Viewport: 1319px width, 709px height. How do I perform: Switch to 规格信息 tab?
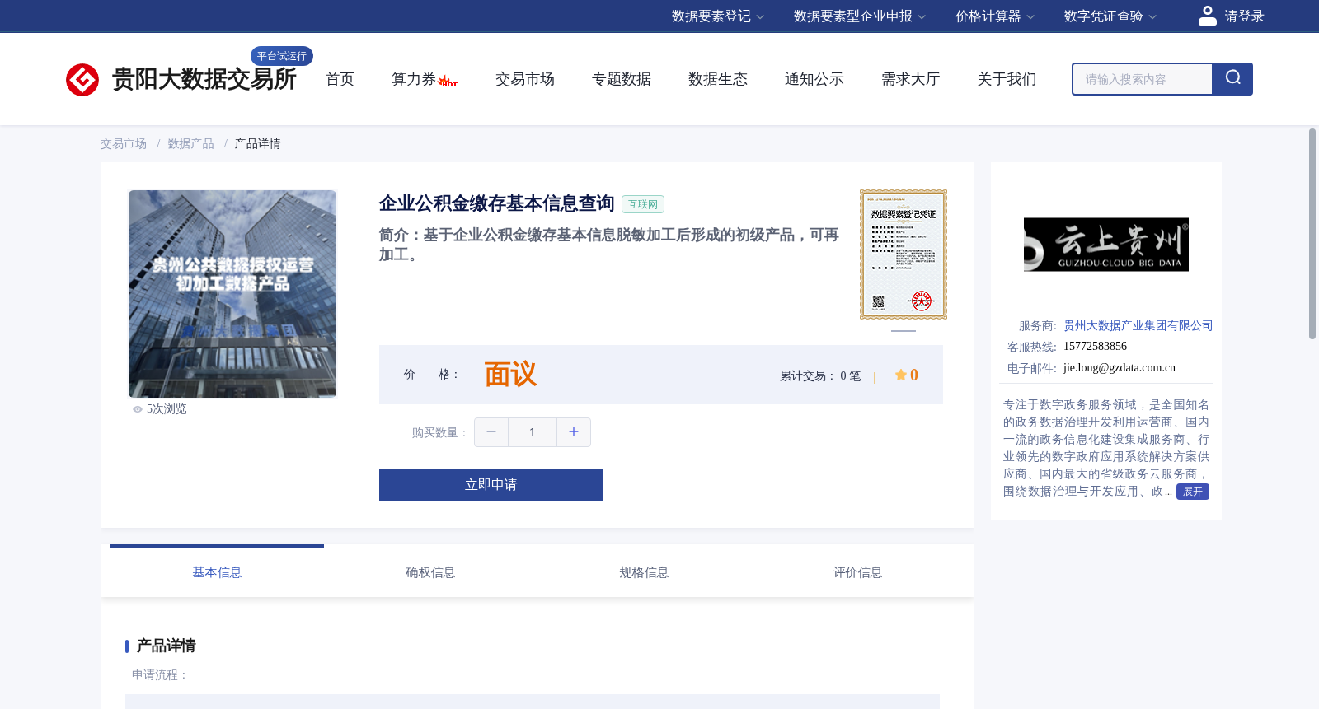[644, 572]
